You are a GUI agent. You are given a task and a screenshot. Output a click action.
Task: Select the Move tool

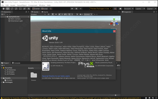click(8, 9)
